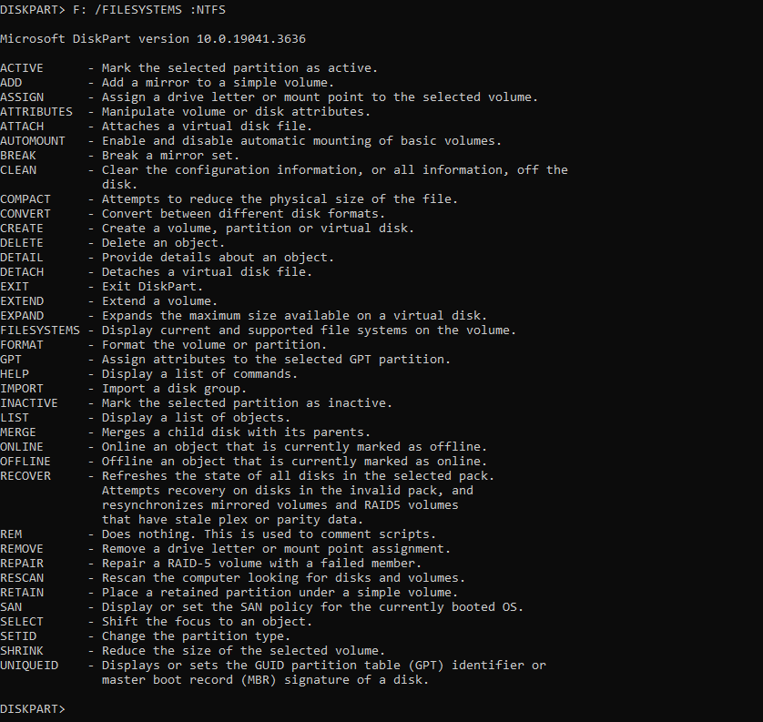Click the FILESYSTEMS command in the help list
763x722 pixels.
[x=40, y=330]
